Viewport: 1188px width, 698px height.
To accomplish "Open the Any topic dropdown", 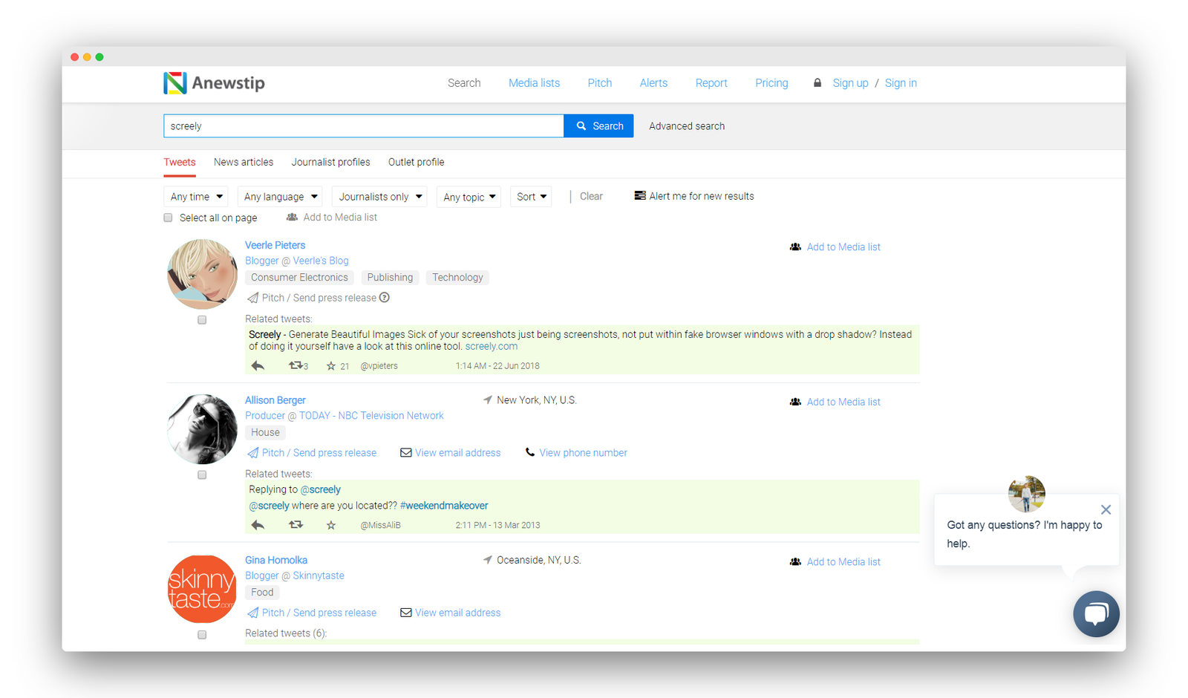I will pos(469,197).
